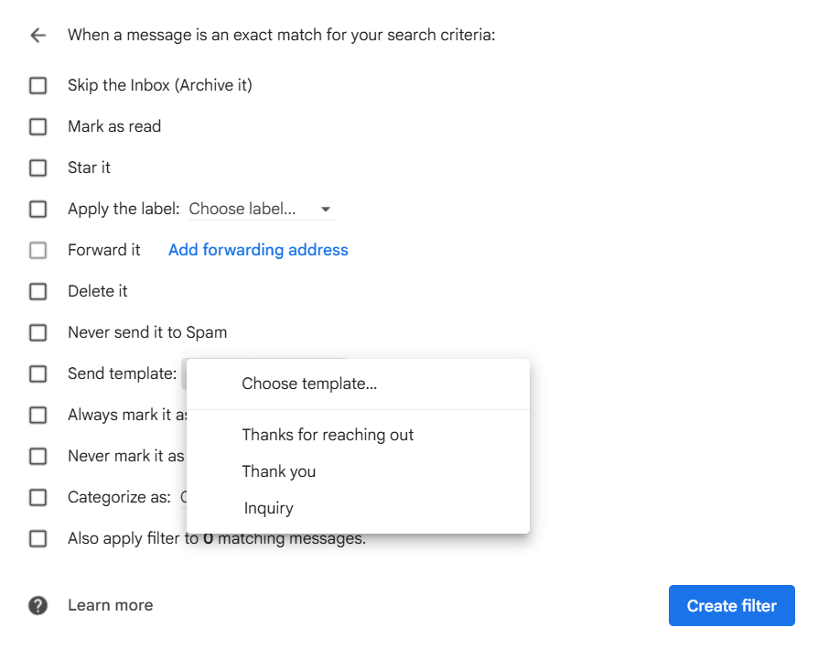Tick the Skip the Inbox checkbox
Viewport: 818px width, 649px height.
(x=38, y=86)
